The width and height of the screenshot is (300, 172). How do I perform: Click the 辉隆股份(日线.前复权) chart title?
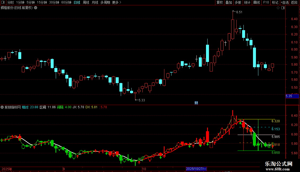pos(17,8)
